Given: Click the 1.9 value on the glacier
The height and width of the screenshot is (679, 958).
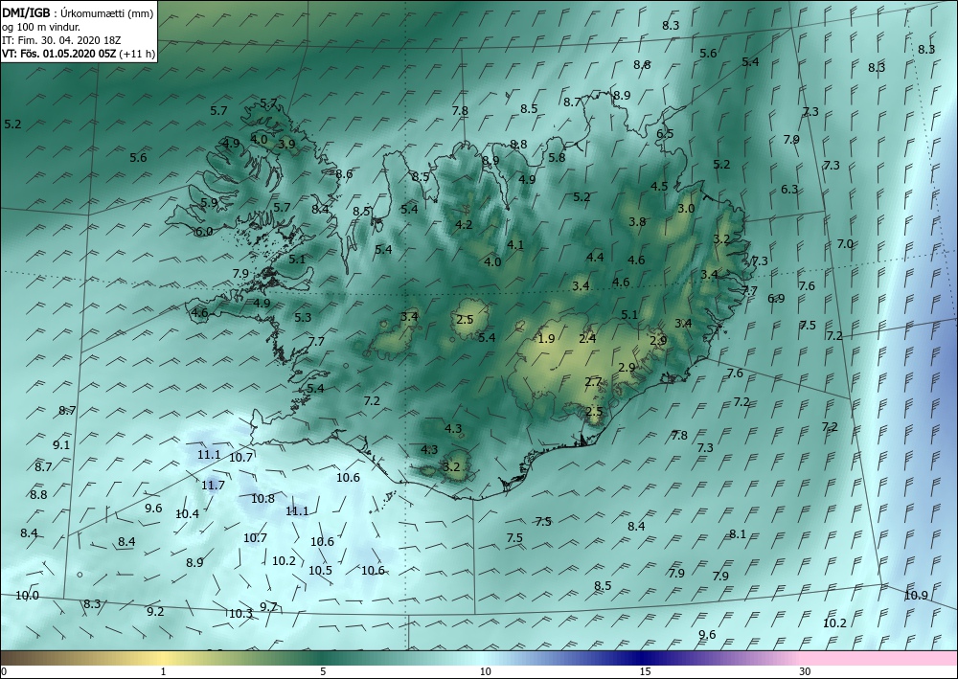Looking at the screenshot, I should [x=546, y=338].
